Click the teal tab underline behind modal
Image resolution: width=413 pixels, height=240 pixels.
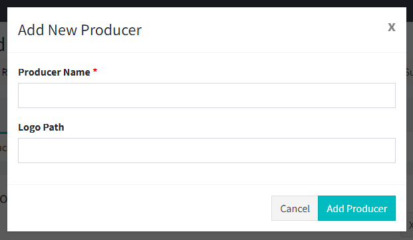pyautogui.click(x=3, y=133)
